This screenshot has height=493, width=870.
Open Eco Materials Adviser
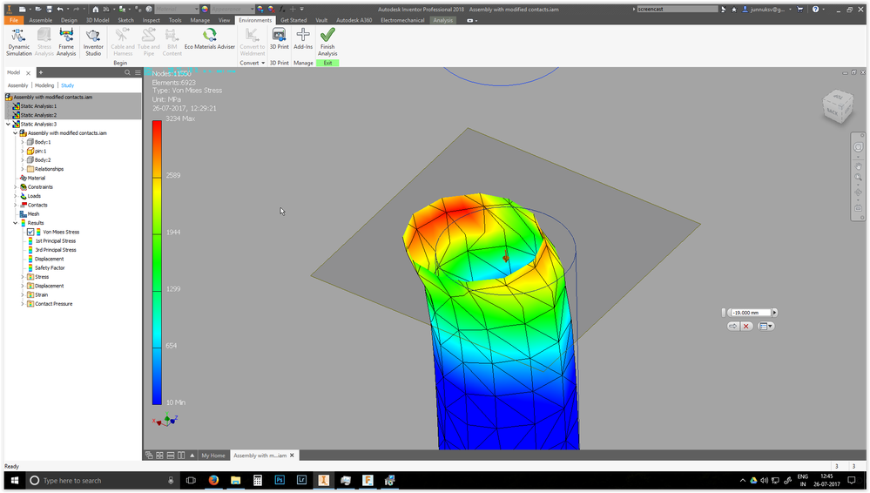(x=209, y=39)
